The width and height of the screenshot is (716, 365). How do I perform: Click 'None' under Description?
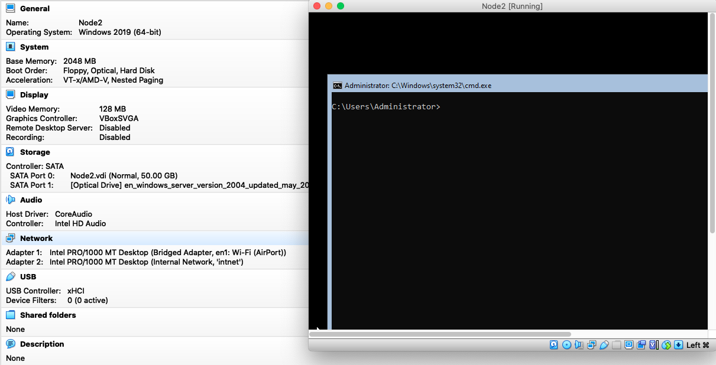pyautogui.click(x=15, y=359)
